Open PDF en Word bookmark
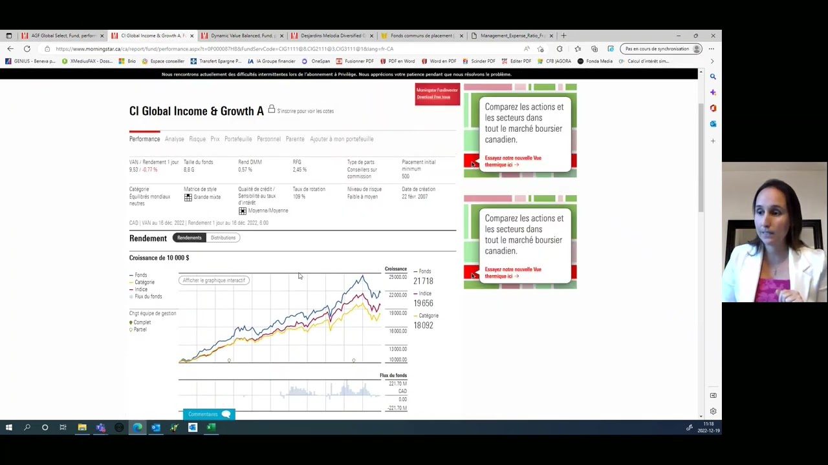Viewport: 828px width, 465px height. [x=397, y=61]
